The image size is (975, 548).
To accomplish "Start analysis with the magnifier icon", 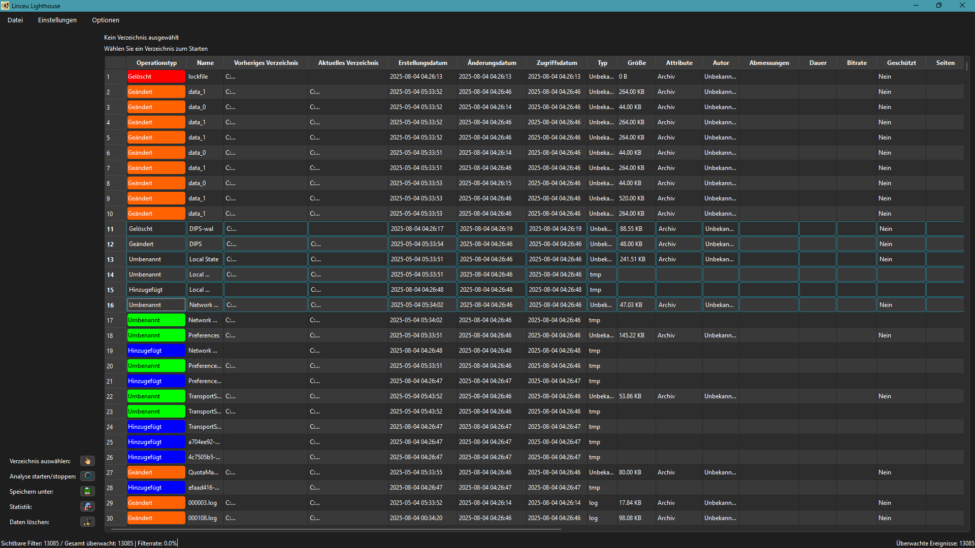I will (x=87, y=476).
